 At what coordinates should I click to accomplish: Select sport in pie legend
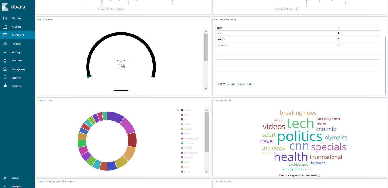click(186, 162)
